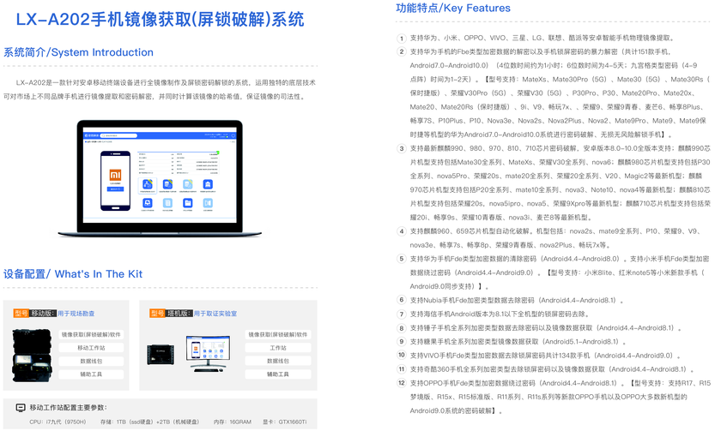Click the rugged black case thumbnail

coord(32,356)
